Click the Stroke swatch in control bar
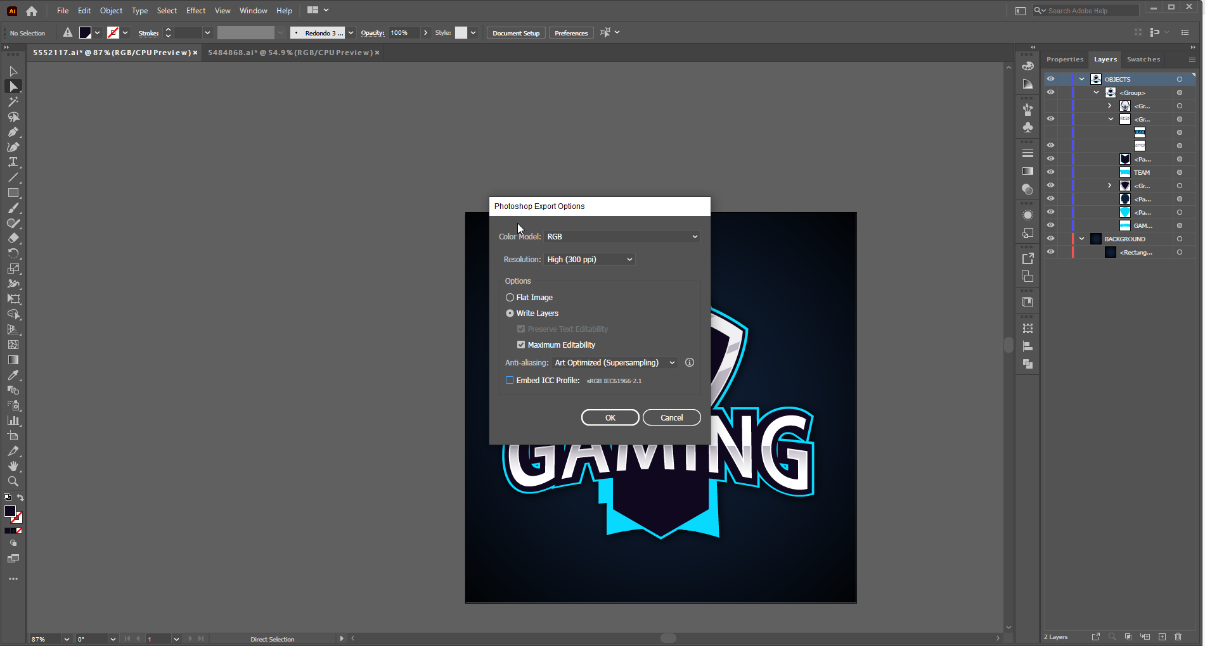This screenshot has height=646, width=1205. [113, 33]
